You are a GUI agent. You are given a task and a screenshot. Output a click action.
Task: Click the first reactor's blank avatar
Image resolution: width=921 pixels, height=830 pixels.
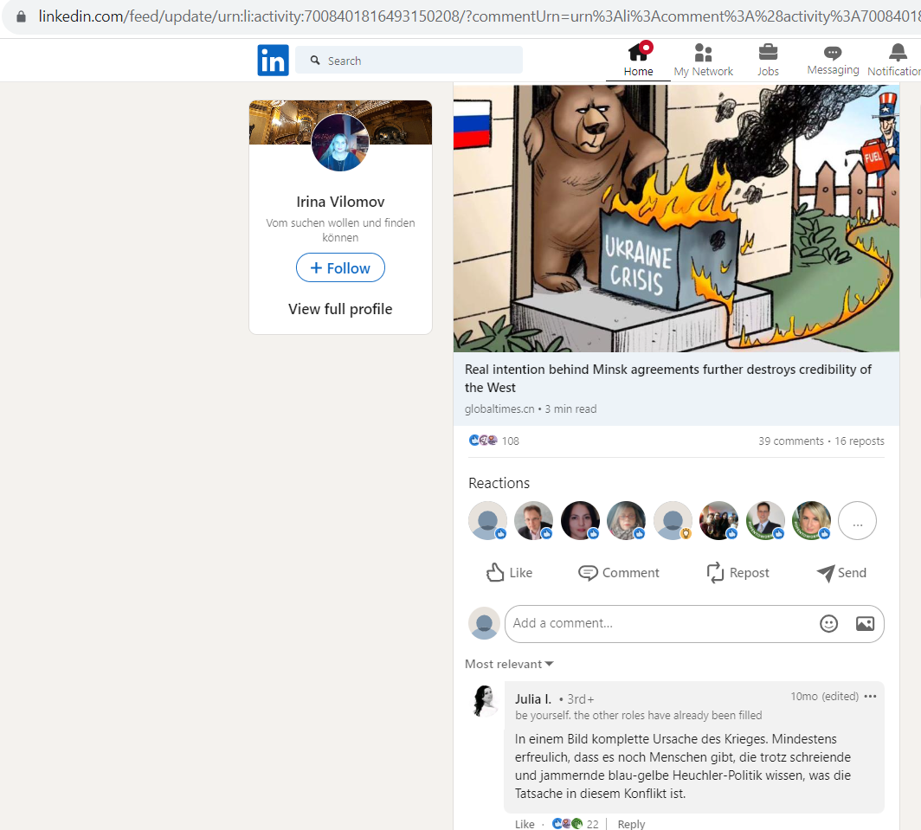click(487, 520)
